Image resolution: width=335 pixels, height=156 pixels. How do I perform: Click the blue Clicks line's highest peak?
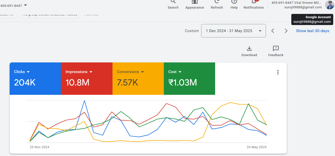[84, 101]
